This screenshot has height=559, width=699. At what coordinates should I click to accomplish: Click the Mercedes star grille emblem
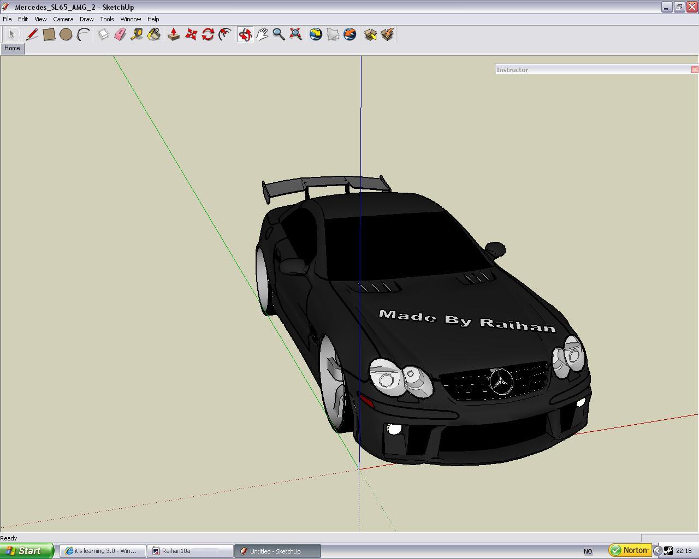coord(501,382)
